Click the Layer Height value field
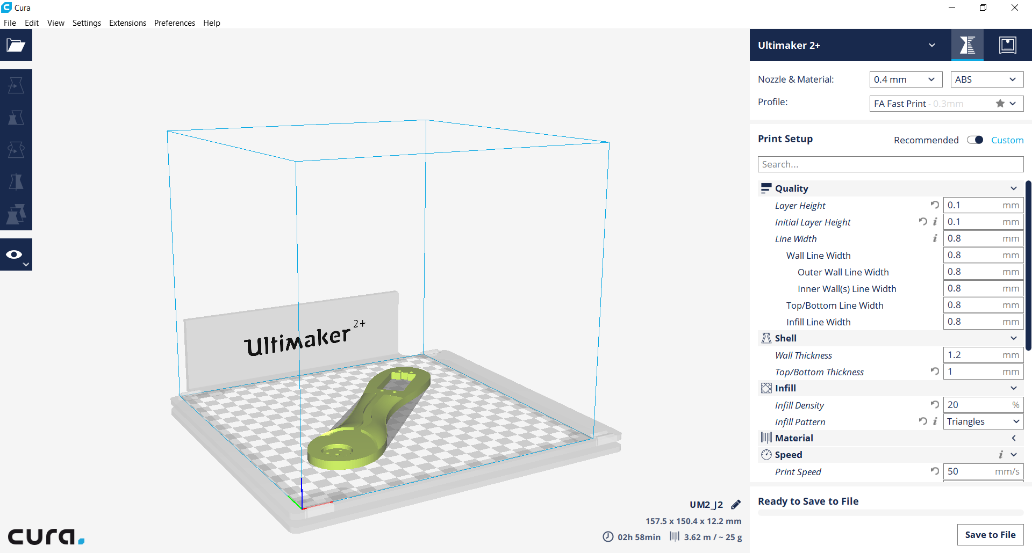 point(983,205)
